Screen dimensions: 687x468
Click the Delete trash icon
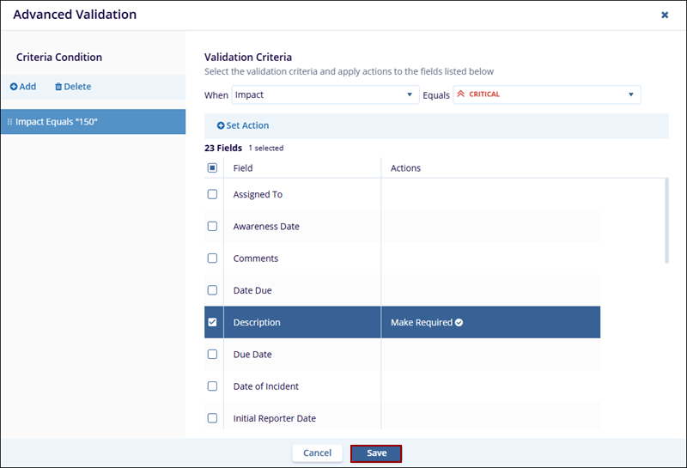pos(58,87)
